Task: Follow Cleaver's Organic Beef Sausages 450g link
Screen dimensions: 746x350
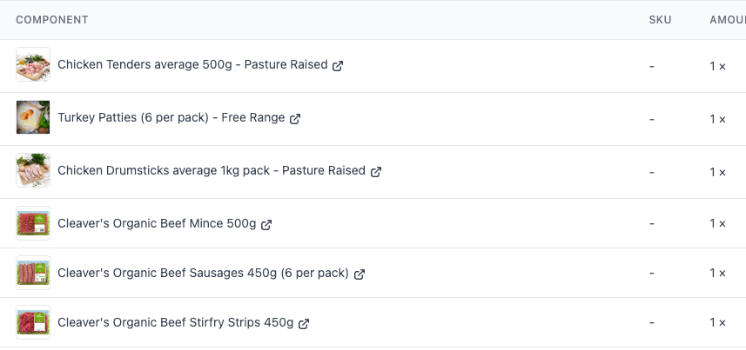Action: pyautogui.click(x=203, y=274)
